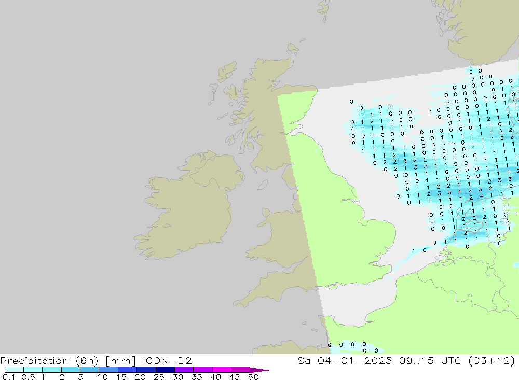
Task: Click the '0.1' legend tick label
Action: pyautogui.click(x=9, y=377)
